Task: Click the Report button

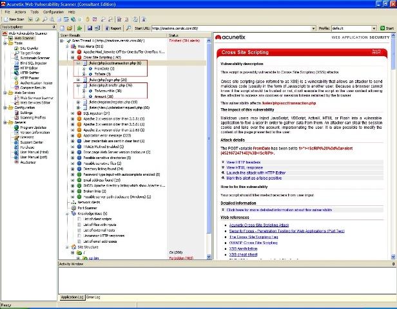Action: tap(113, 28)
